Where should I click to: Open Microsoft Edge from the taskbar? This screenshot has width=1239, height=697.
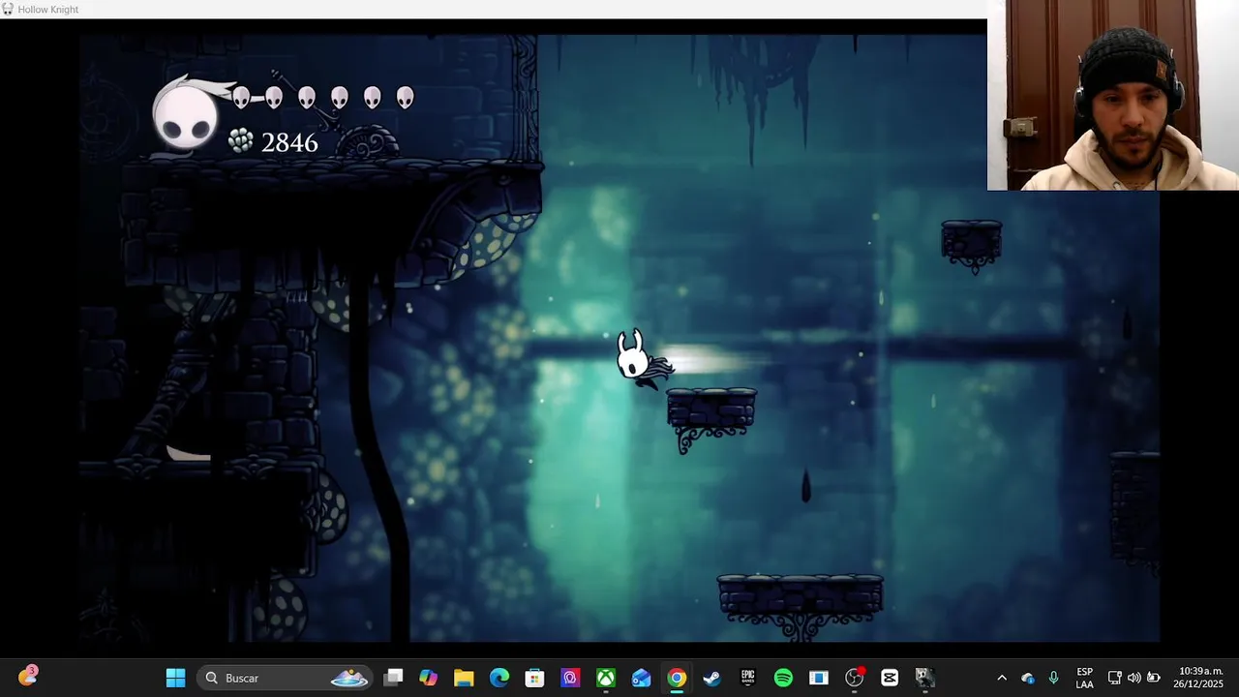pyautogui.click(x=499, y=678)
